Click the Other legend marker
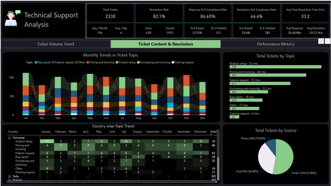331x186 pixels. [x=76, y=63]
